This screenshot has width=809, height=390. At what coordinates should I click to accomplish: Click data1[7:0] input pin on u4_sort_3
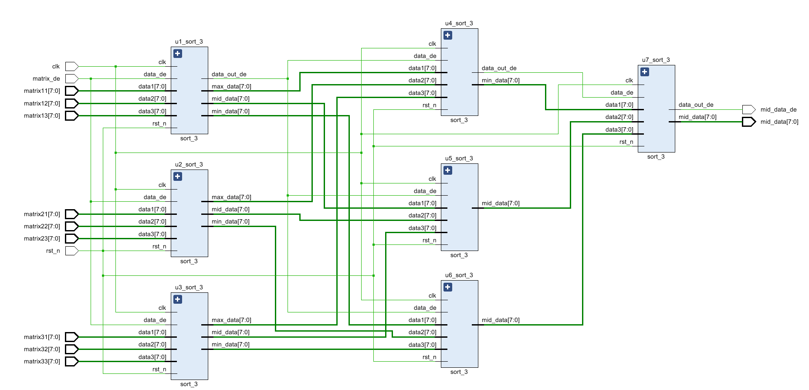pyautogui.click(x=423, y=68)
